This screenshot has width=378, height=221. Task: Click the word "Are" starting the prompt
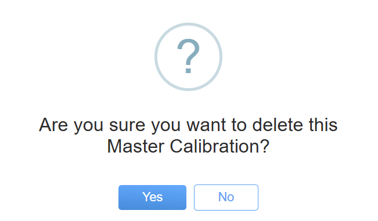[x=53, y=125]
